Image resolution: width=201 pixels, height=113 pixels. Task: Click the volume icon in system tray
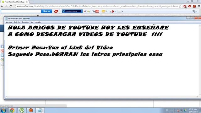174,110
